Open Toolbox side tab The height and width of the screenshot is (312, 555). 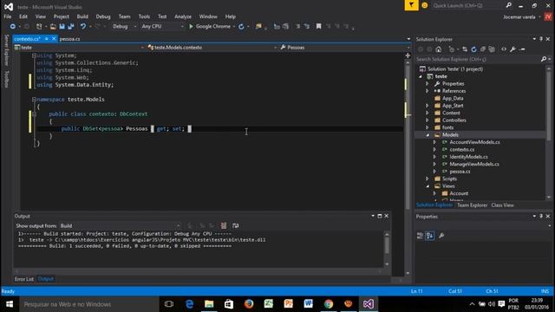coord(6,79)
